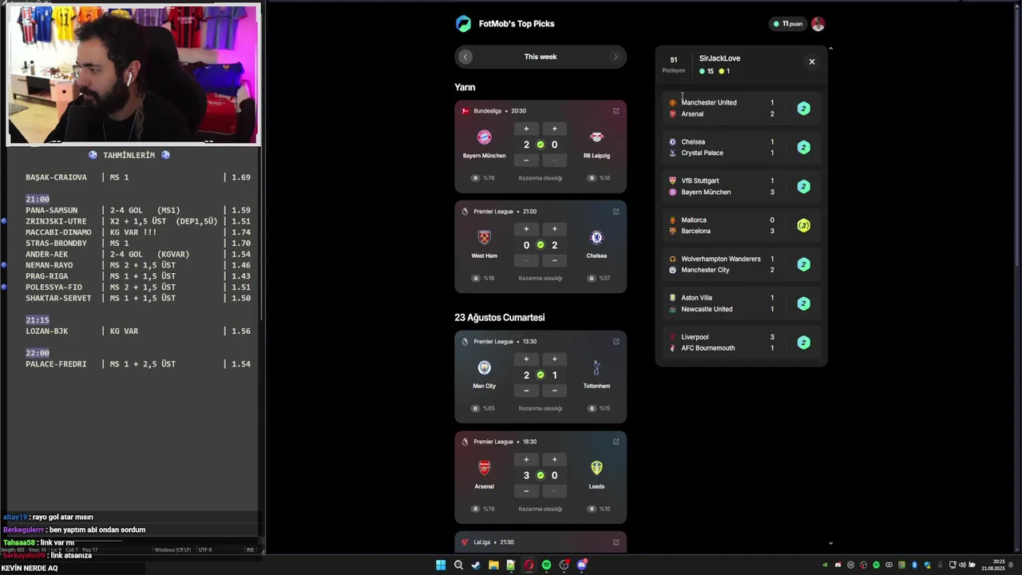Open the user profile avatar
Screen dimensions: 1022x575
coord(818,24)
